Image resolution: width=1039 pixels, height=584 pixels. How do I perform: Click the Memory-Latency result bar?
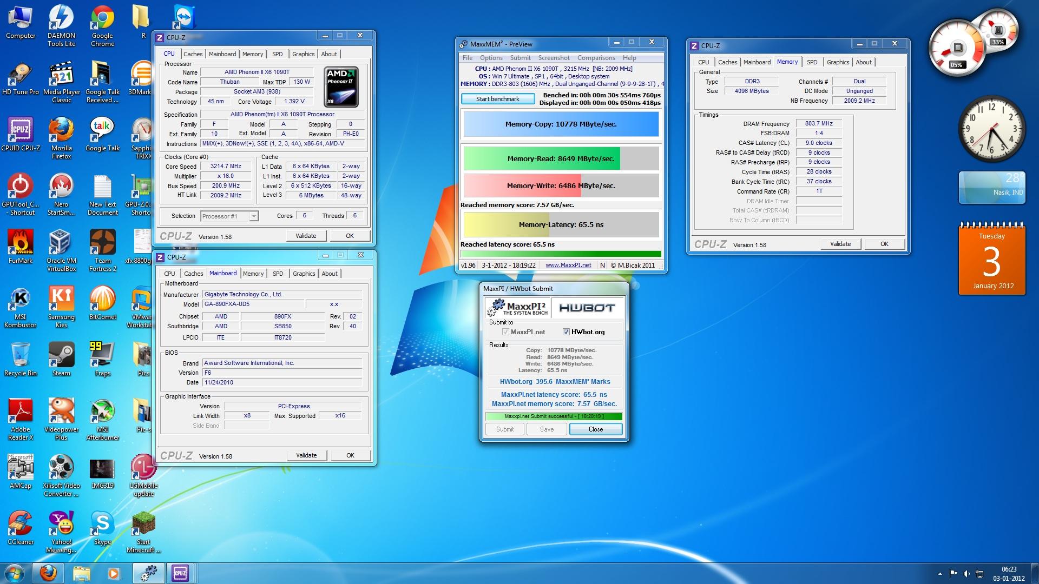coord(561,225)
